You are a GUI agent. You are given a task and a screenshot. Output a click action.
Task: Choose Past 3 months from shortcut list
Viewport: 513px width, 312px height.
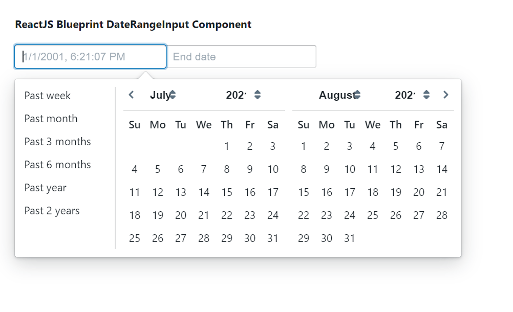coord(57,142)
